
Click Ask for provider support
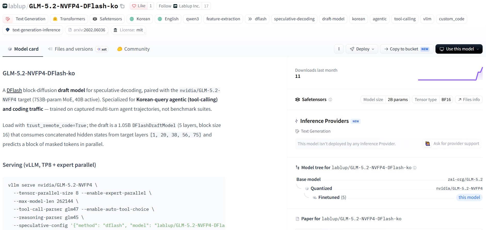pyautogui.click(x=452, y=144)
